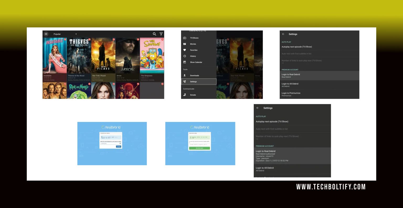Select the TV/Shows icon in the drawer
Image resolution: width=403 pixels, height=208 pixels.
185,38
